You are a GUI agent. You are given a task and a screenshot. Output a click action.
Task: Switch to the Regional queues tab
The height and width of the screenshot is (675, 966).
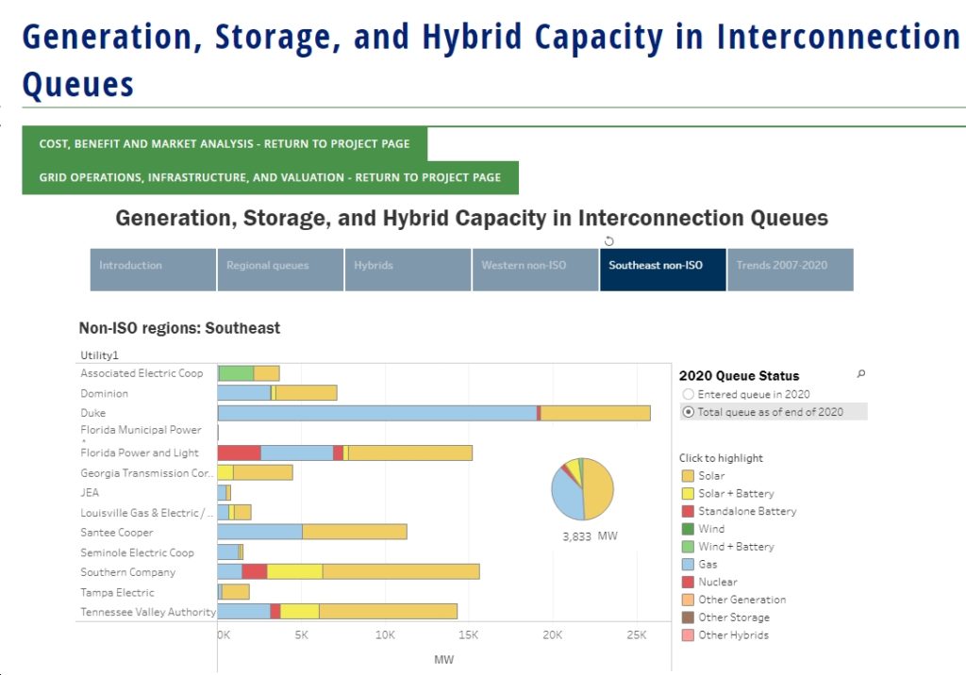pyautogui.click(x=280, y=270)
